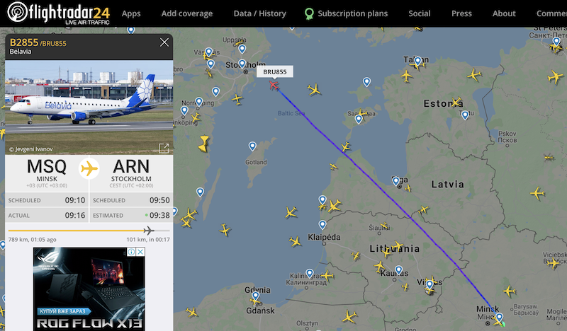The width and height of the screenshot is (567, 331).
Task: Click the Press link
Action: click(461, 13)
